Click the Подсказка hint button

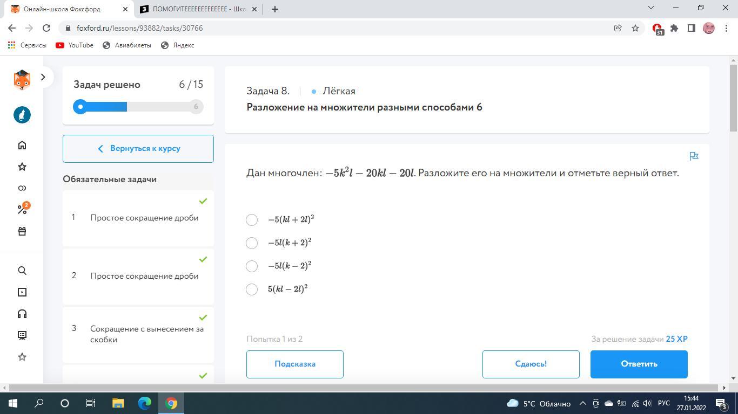[x=294, y=364]
